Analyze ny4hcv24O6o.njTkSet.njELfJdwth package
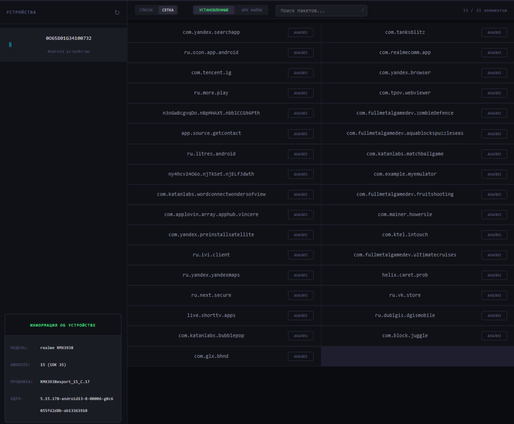 tap(301, 174)
